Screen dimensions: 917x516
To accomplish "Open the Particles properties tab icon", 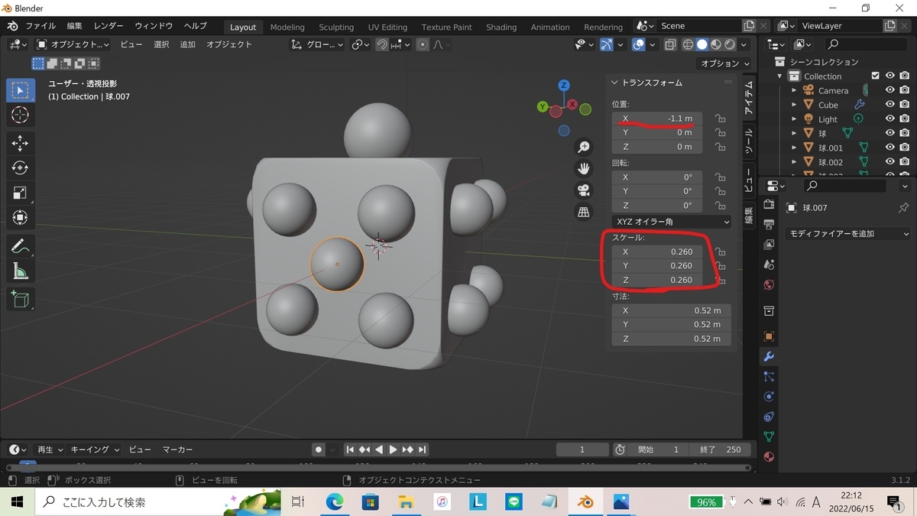I will [x=769, y=377].
